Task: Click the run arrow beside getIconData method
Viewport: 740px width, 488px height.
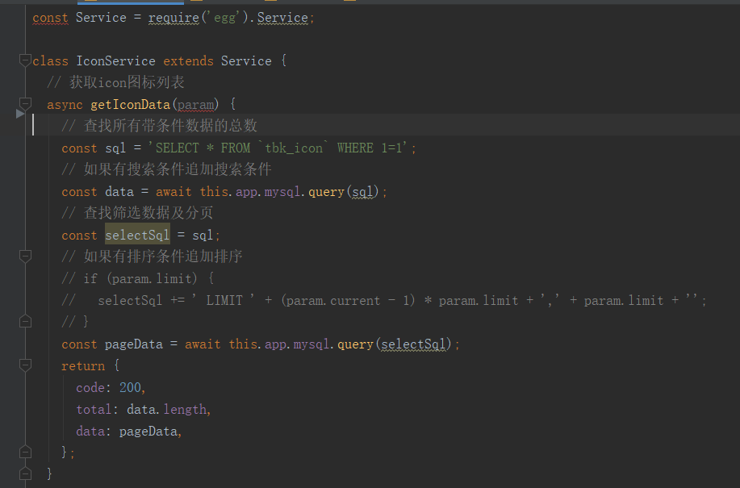Action: [19, 113]
